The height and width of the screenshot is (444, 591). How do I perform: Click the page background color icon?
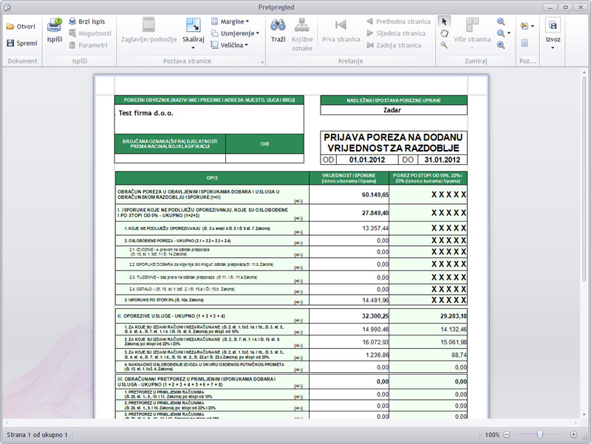click(x=525, y=26)
